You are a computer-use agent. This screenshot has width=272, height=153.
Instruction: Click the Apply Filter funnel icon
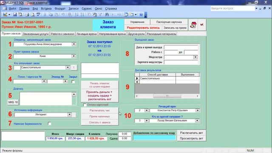pyautogui.click(x=100, y=14)
